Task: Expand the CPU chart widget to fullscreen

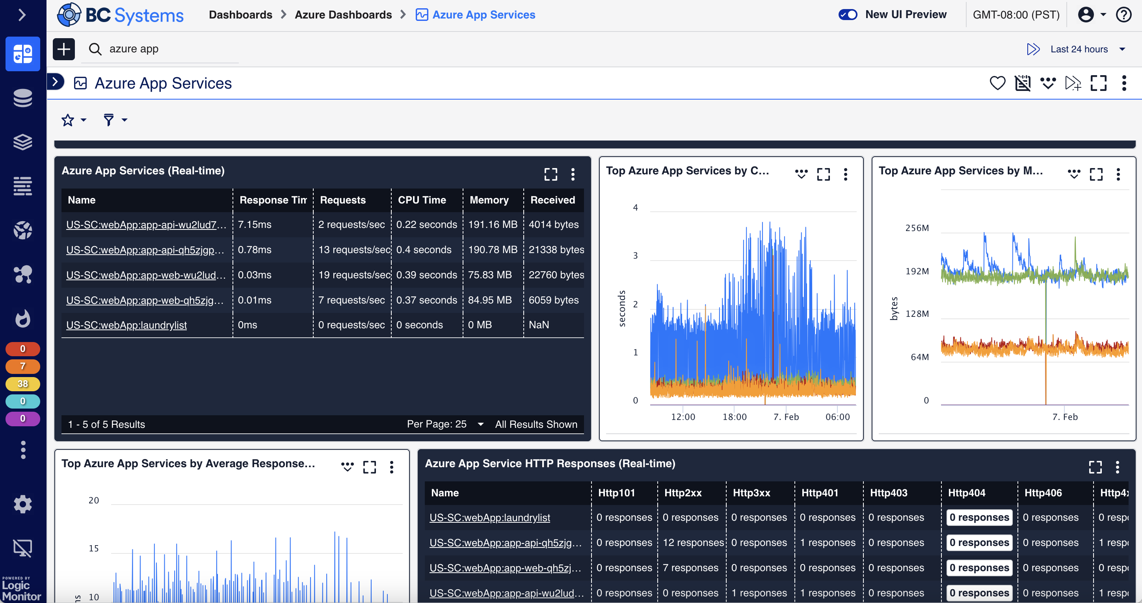Action: point(823,174)
